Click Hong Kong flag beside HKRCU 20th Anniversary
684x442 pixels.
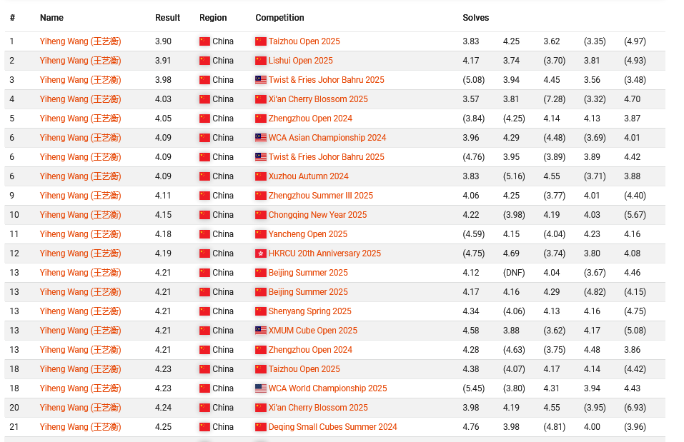261,253
